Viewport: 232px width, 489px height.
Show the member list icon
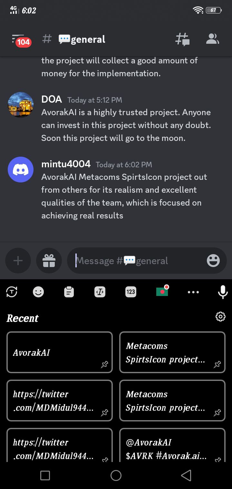[x=212, y=39]
